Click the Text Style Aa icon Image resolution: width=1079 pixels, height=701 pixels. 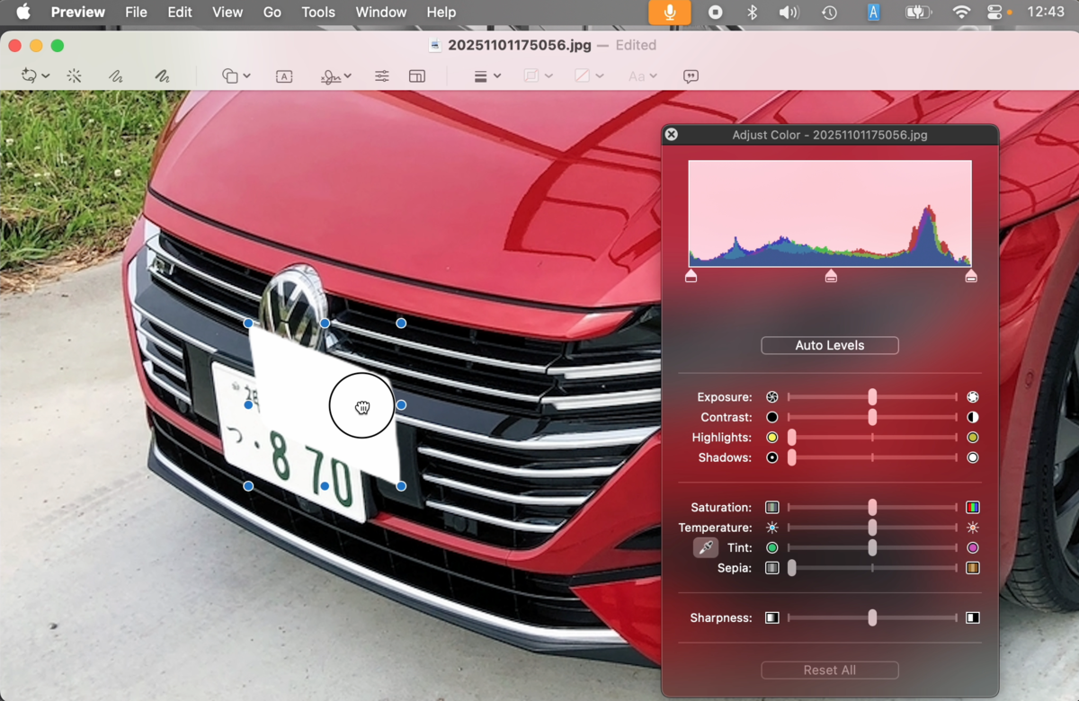click(637, 76)
